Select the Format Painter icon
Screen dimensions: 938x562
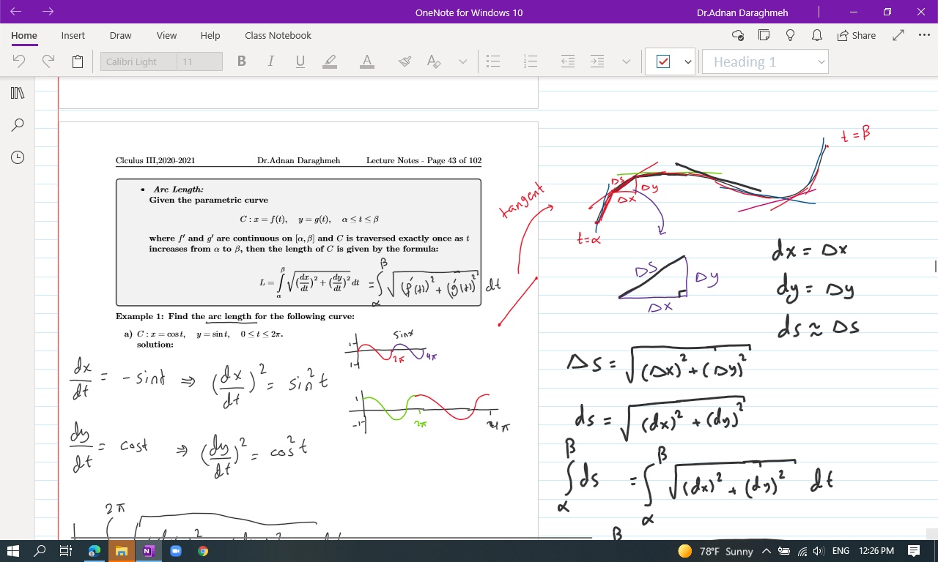(x=405, y=62)
